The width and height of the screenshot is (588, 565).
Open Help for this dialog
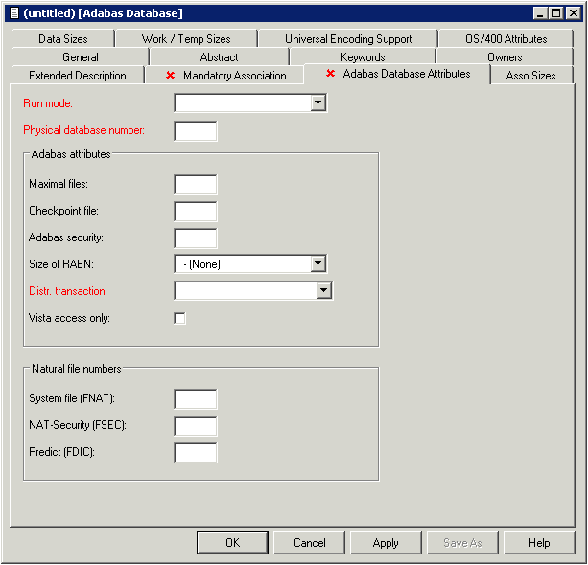click(x=539, y=543)
